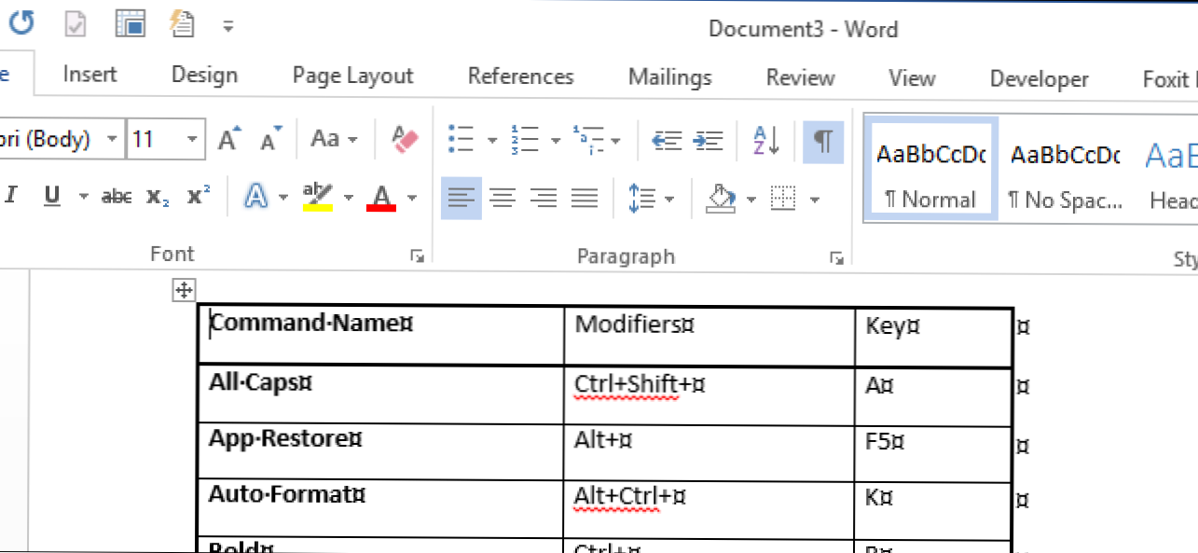Open the Change Case dropdown
The image size is (1198, 553).
pyautogui.click(x=333, y=140)
